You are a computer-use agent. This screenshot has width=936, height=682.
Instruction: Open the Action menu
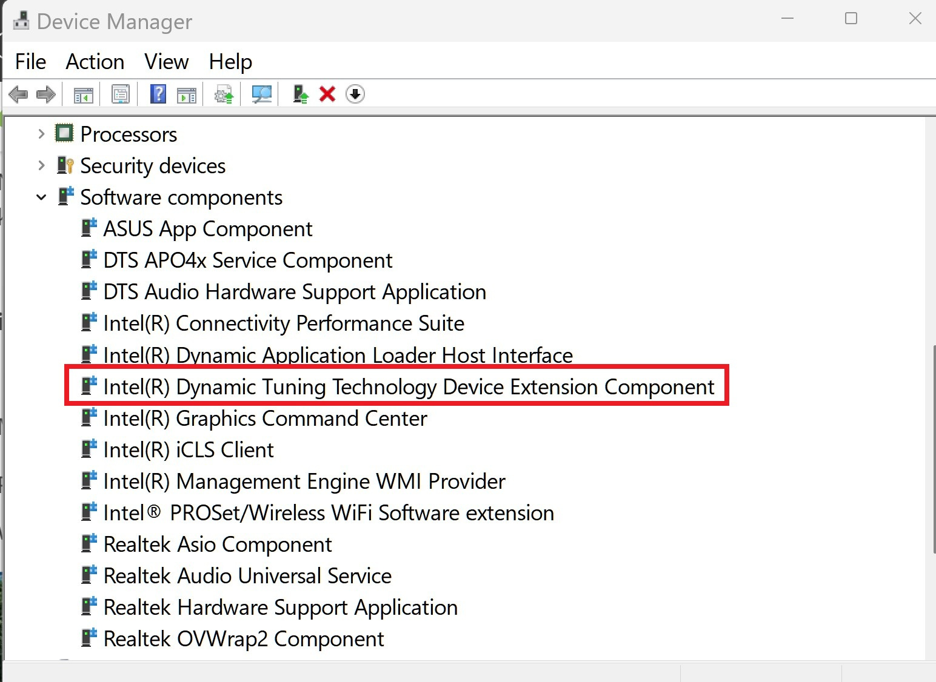tap(95, 62)
